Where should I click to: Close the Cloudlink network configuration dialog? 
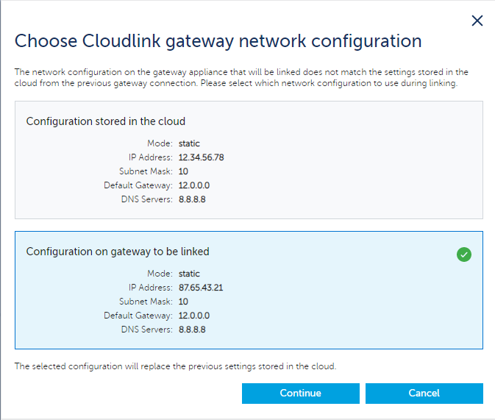point(477,21)
